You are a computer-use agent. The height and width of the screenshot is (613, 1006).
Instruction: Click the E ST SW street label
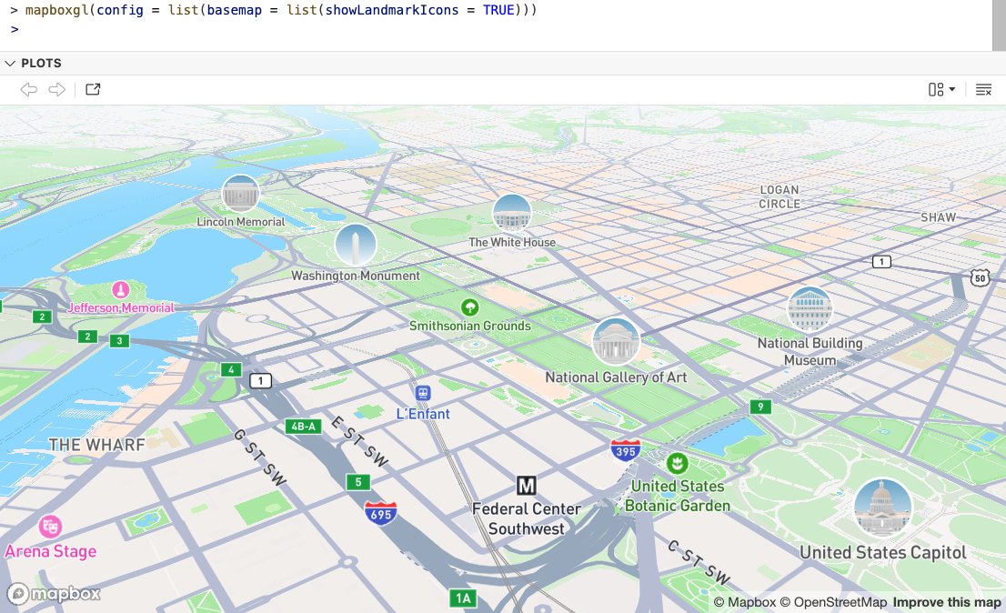359,442
